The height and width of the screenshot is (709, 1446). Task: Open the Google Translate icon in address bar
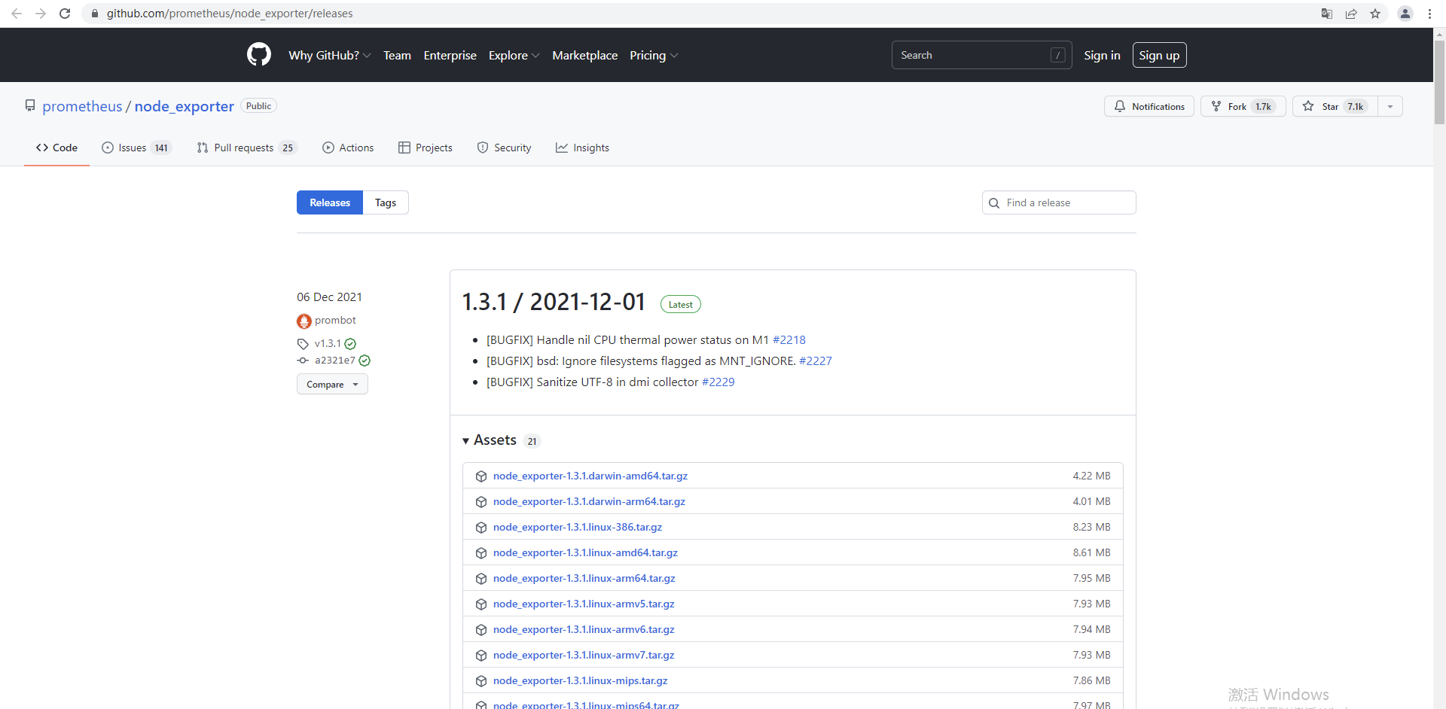[1327, 14]
